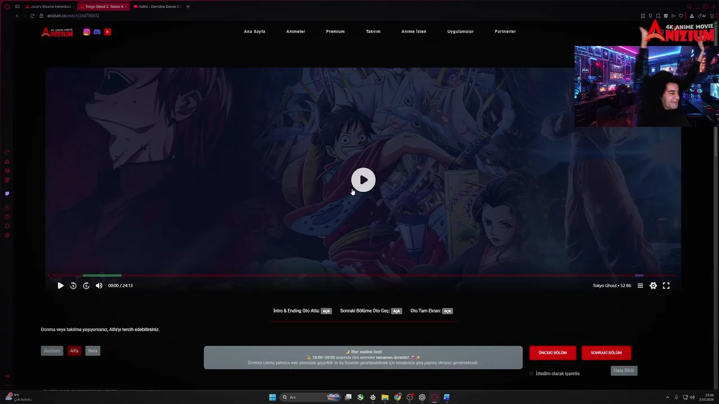Open the Easy Setup sliders icon
The image size is (719, 404).
coord(712,16)
